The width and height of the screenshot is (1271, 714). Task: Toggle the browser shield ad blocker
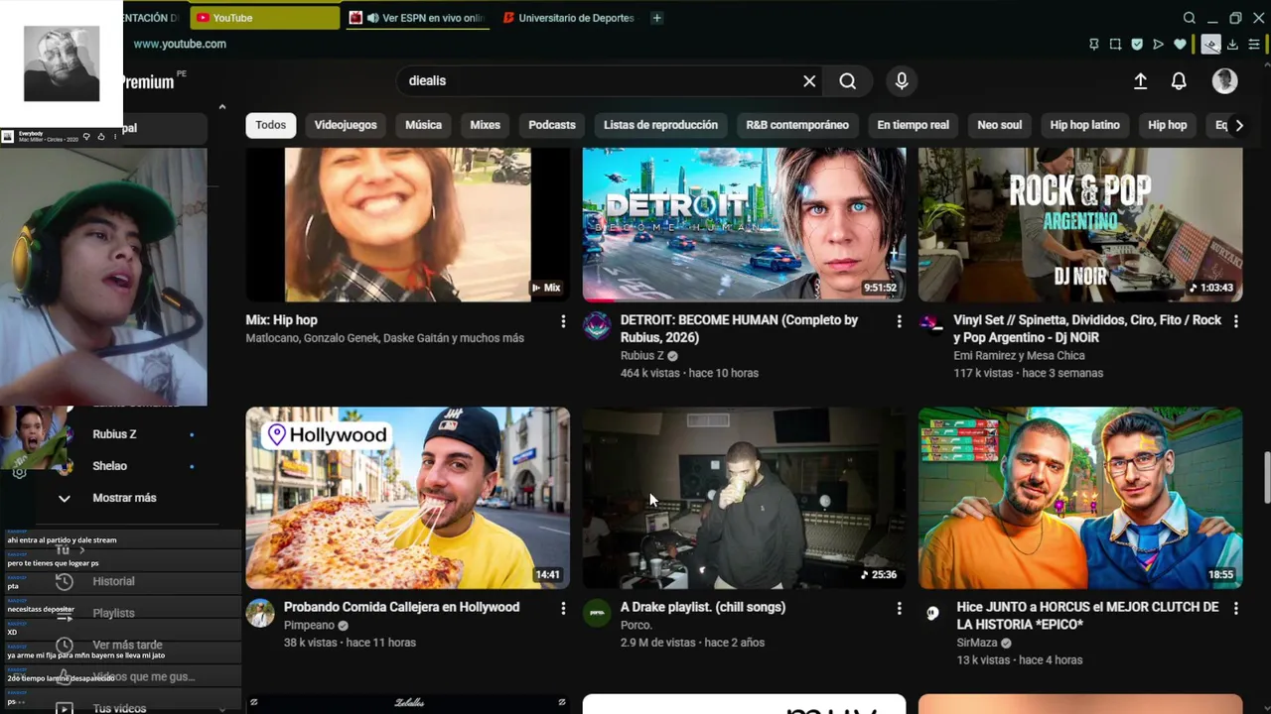(x=1137, y=44)
